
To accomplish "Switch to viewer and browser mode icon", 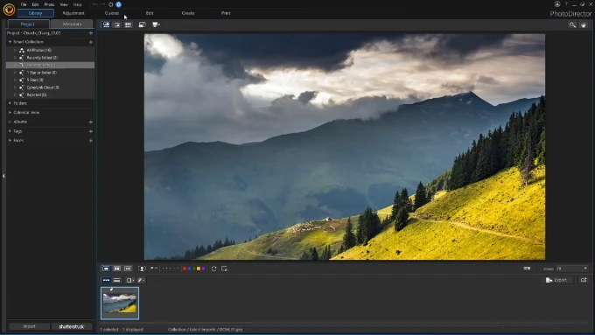I will click(x=106, y=24).
